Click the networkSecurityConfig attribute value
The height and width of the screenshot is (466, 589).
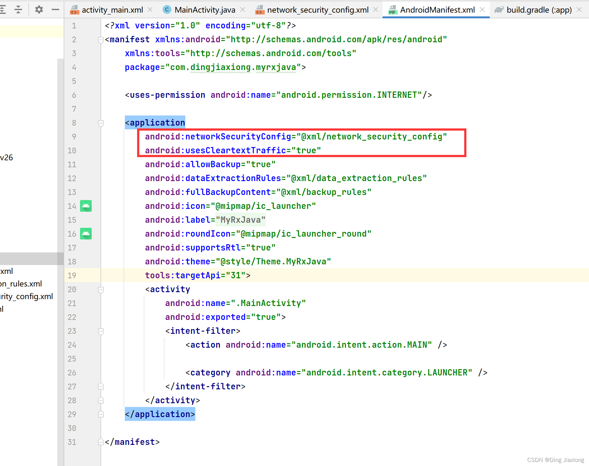tap(372, 137)
